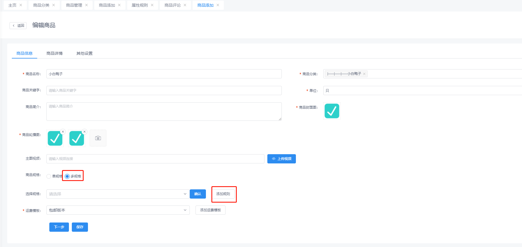522x247 pixels.
Task: Select the 多规格 radio option
Action: pos(67,176)
